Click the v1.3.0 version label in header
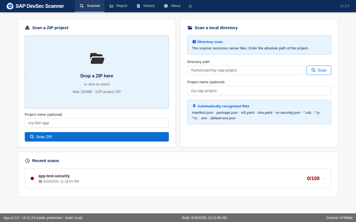 [x=345, y=6]
